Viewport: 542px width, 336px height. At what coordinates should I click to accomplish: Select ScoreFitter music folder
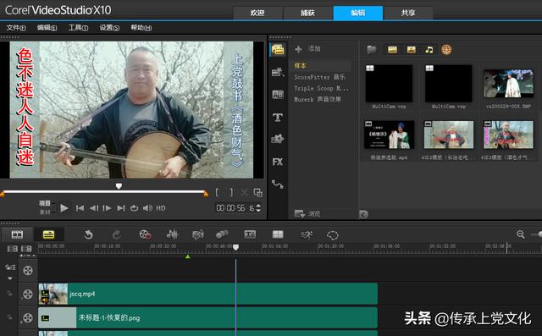point(319,77)
